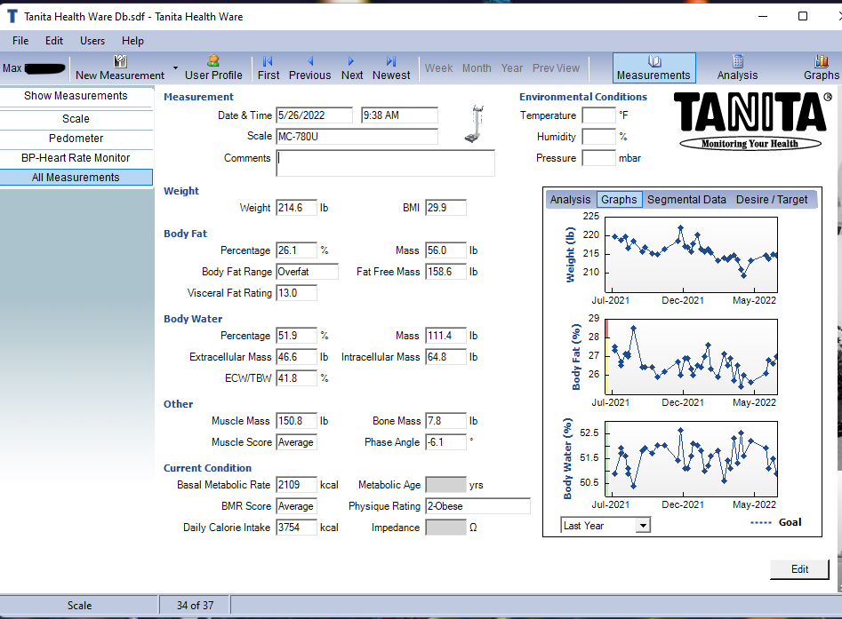
Task: Click the Goal legend label
Action: coord(790,522)
